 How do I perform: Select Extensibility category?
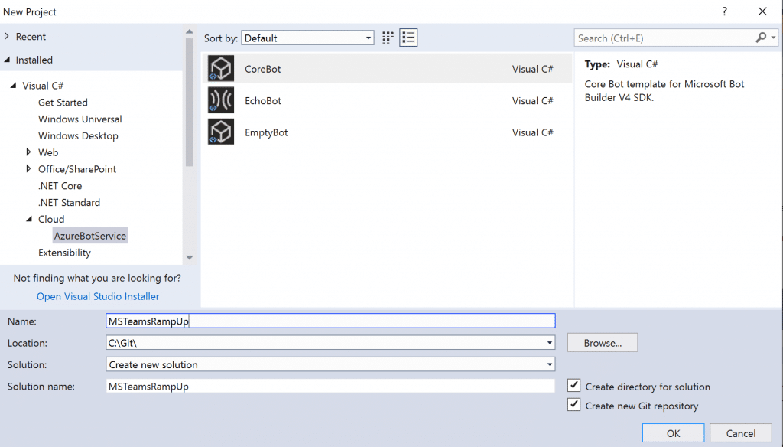[64, 253]
